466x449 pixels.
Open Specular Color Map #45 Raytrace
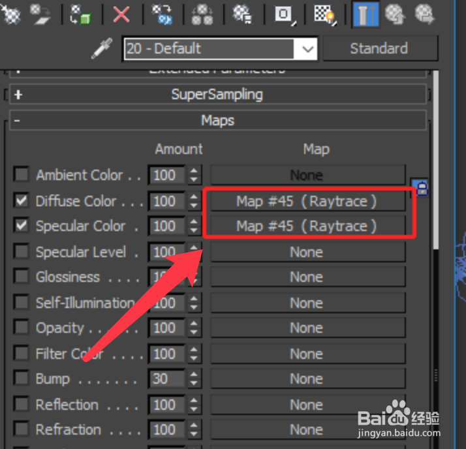[x=308, y=226]
